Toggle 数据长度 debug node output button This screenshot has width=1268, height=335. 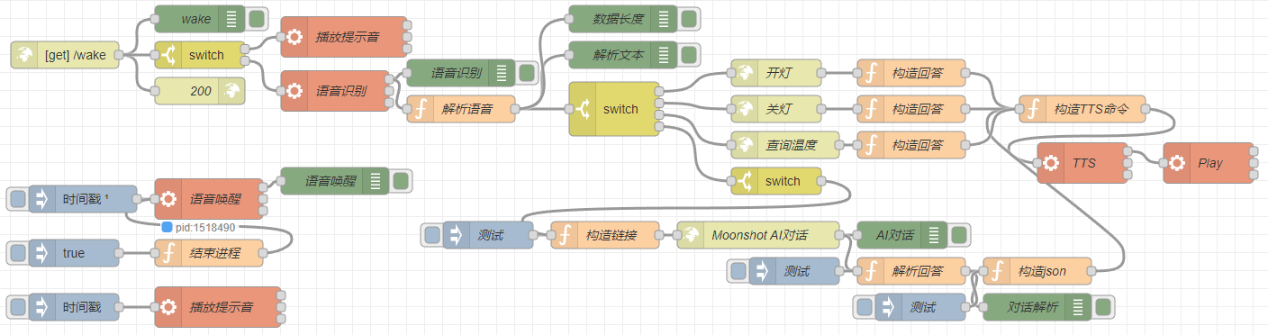click(689, 19)
